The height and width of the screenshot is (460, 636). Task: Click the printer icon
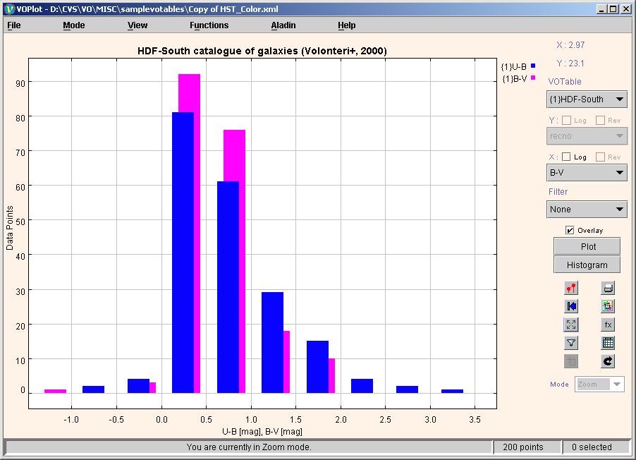click(608, 288)
